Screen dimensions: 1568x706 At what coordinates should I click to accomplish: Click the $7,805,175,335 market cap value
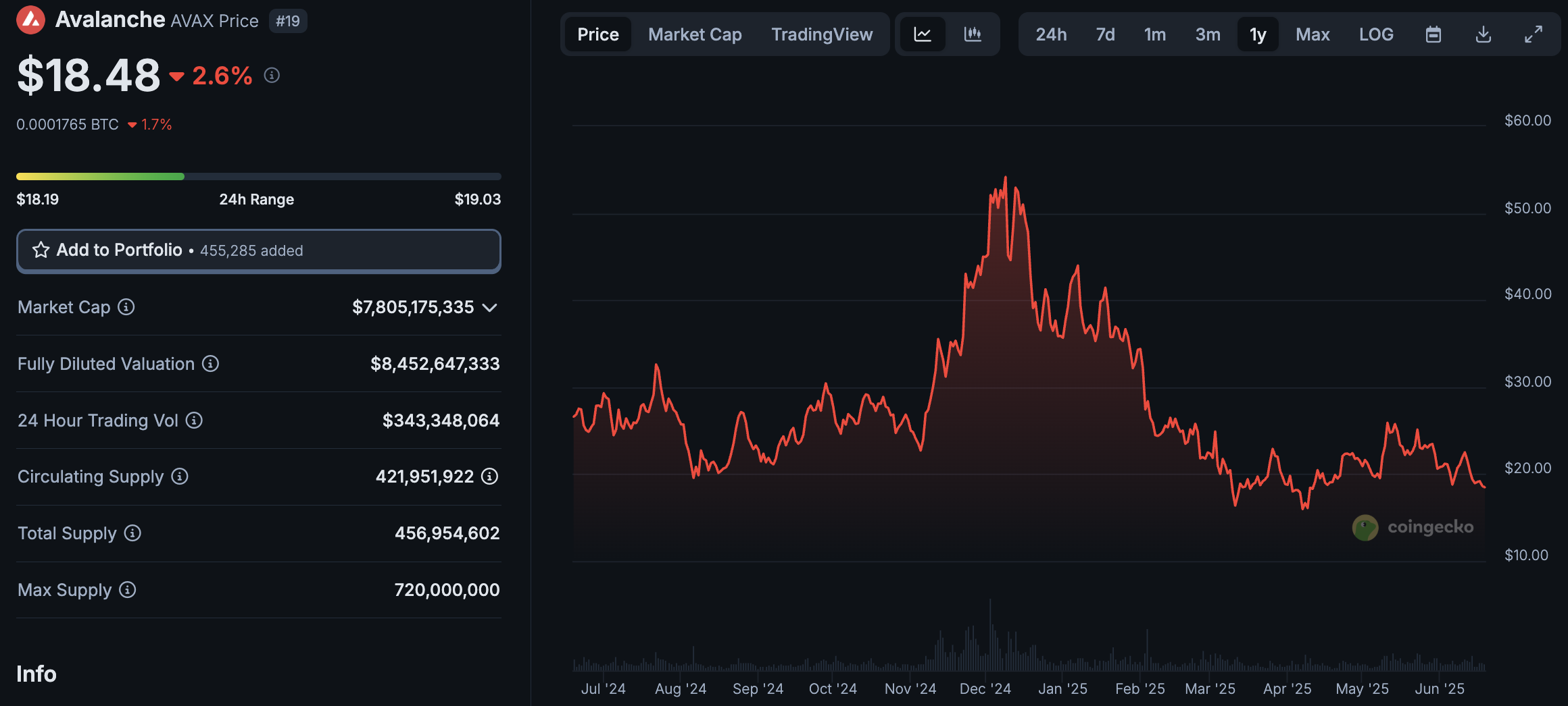point(413,307)
